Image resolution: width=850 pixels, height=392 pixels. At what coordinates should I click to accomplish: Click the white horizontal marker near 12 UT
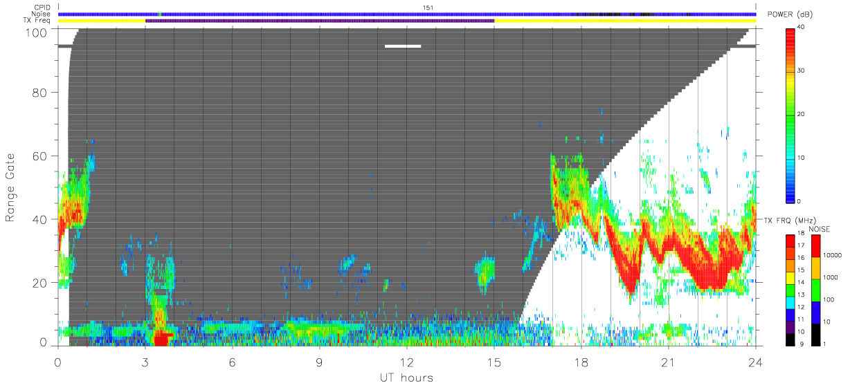[403, 46]
